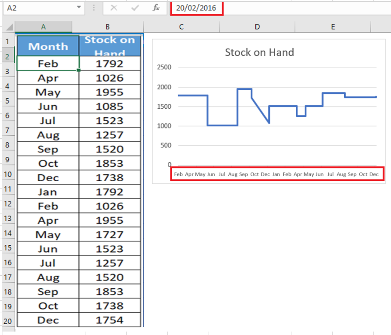Click the 2500 vertical axis label
391x335 pixels.
pos(164,67)
